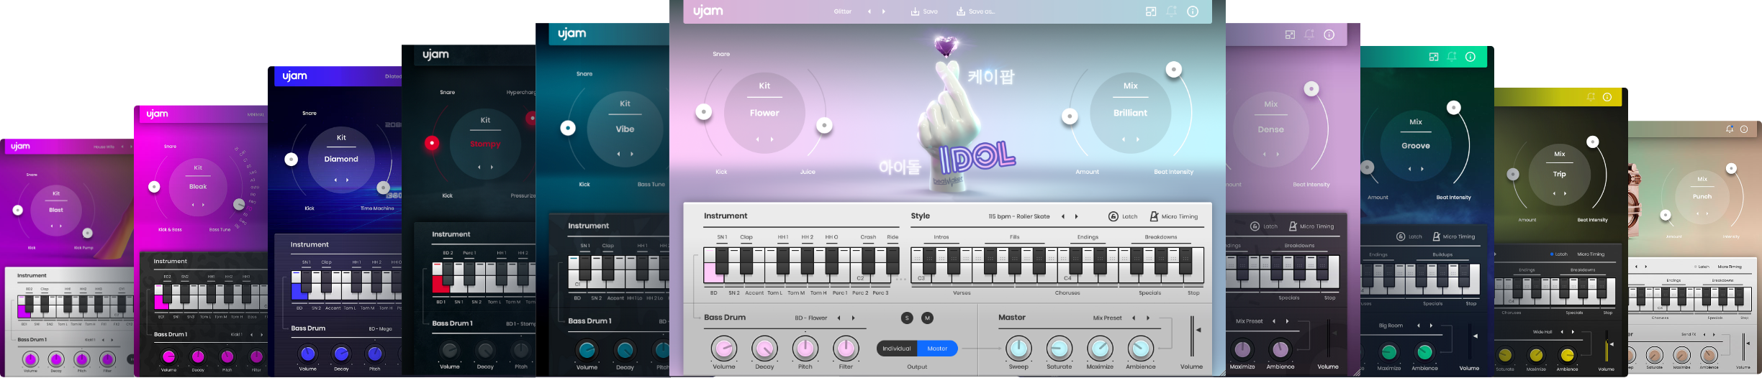Open the Mix Preset menu in IDOL Master section
The width and height of the screenshot is (1762, 378).
pyautogui.click(x=1107, y=318)
